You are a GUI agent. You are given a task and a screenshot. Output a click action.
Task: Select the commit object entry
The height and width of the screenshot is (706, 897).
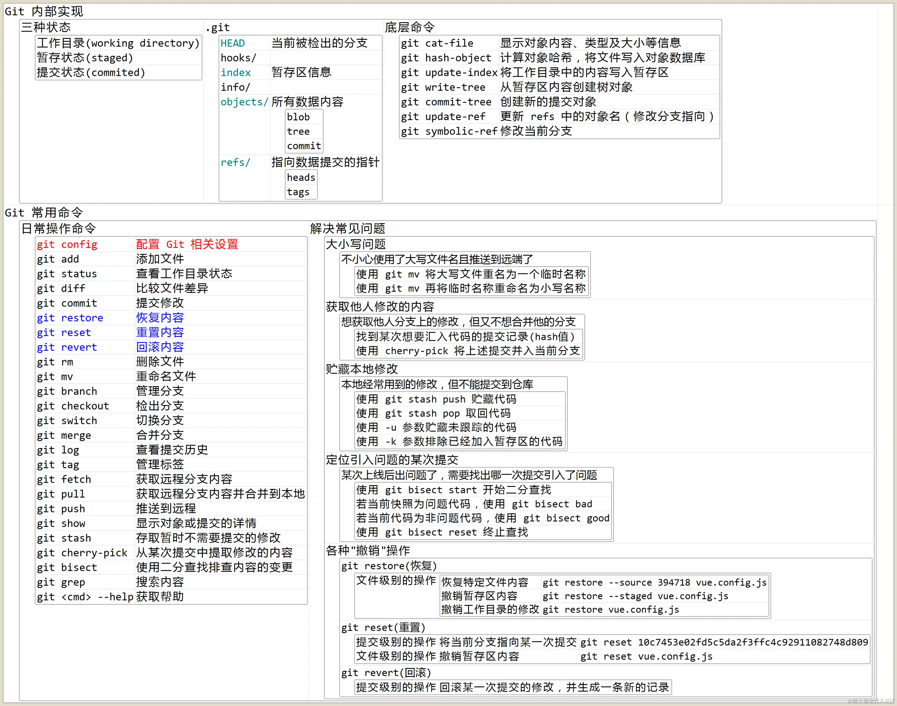[303, 146]
